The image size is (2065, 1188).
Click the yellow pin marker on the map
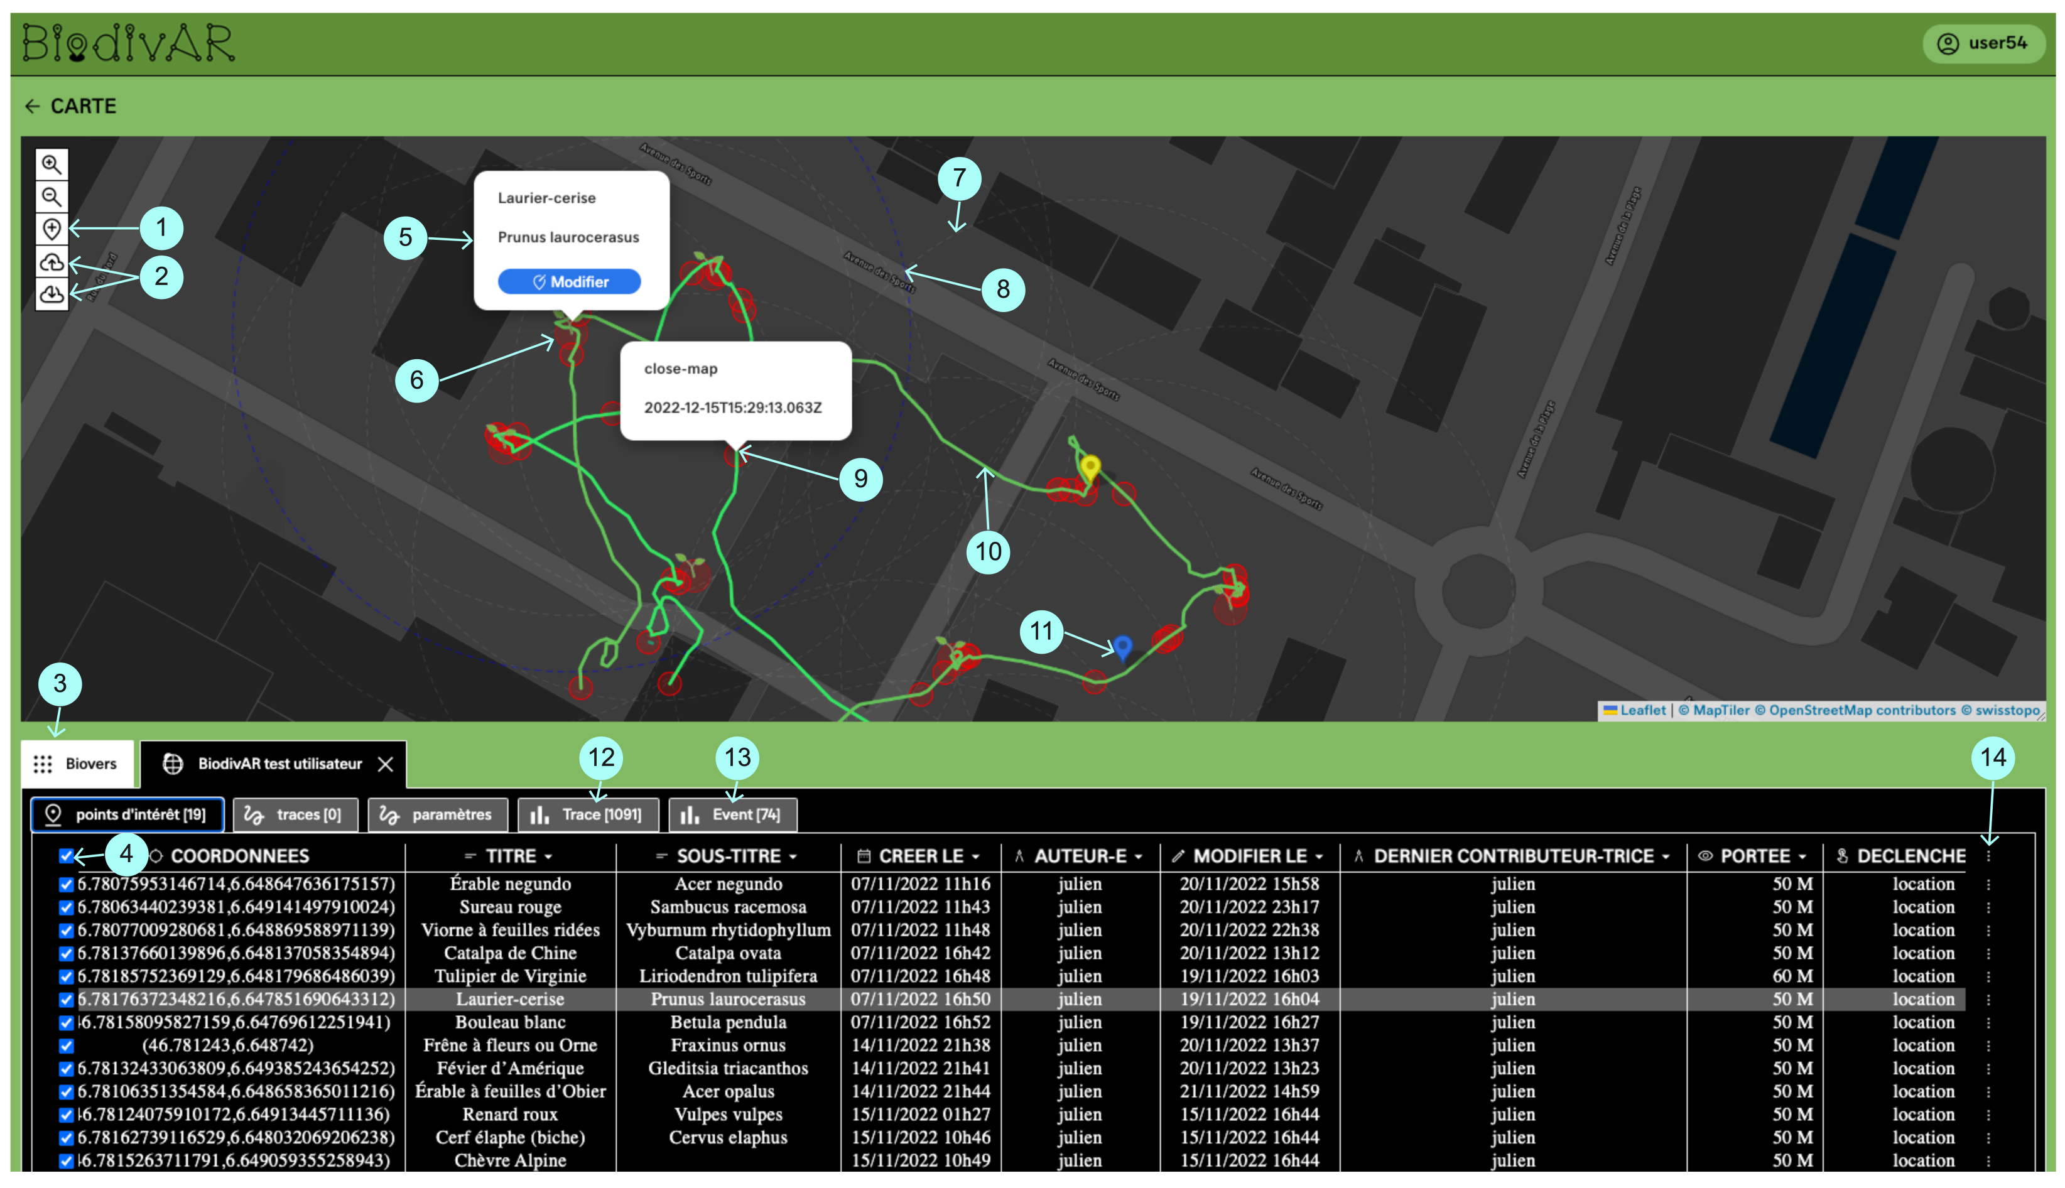pyautogui.click(x=1090, y=468)
